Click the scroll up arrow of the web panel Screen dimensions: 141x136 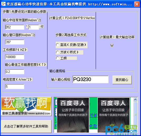click(x=135, y=100)
